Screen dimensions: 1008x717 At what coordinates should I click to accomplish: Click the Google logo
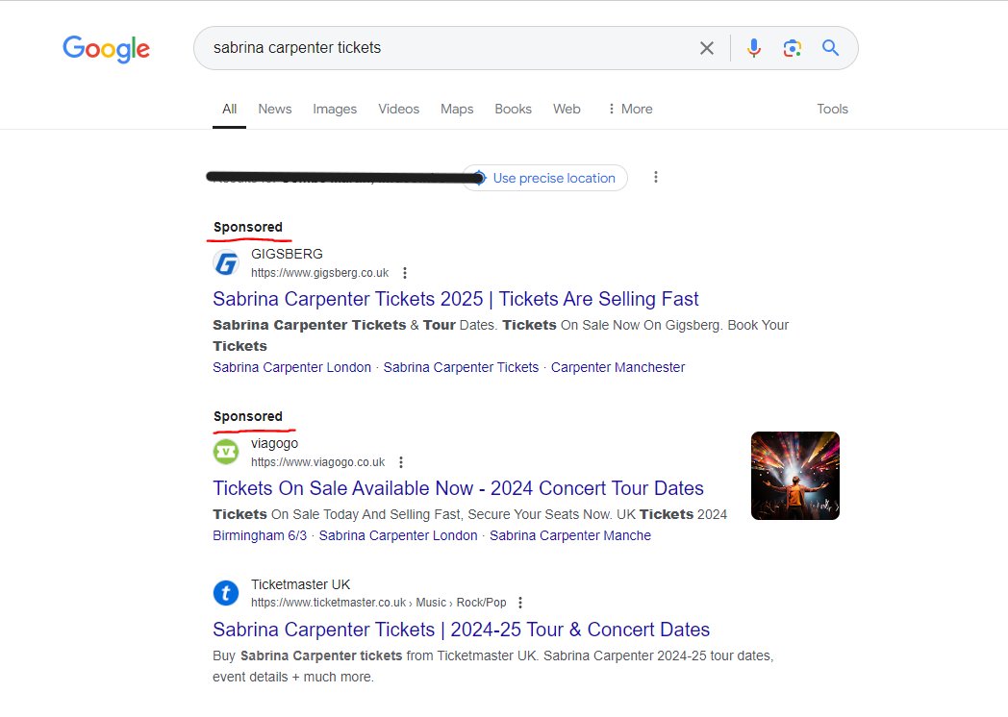coord(106,49)
